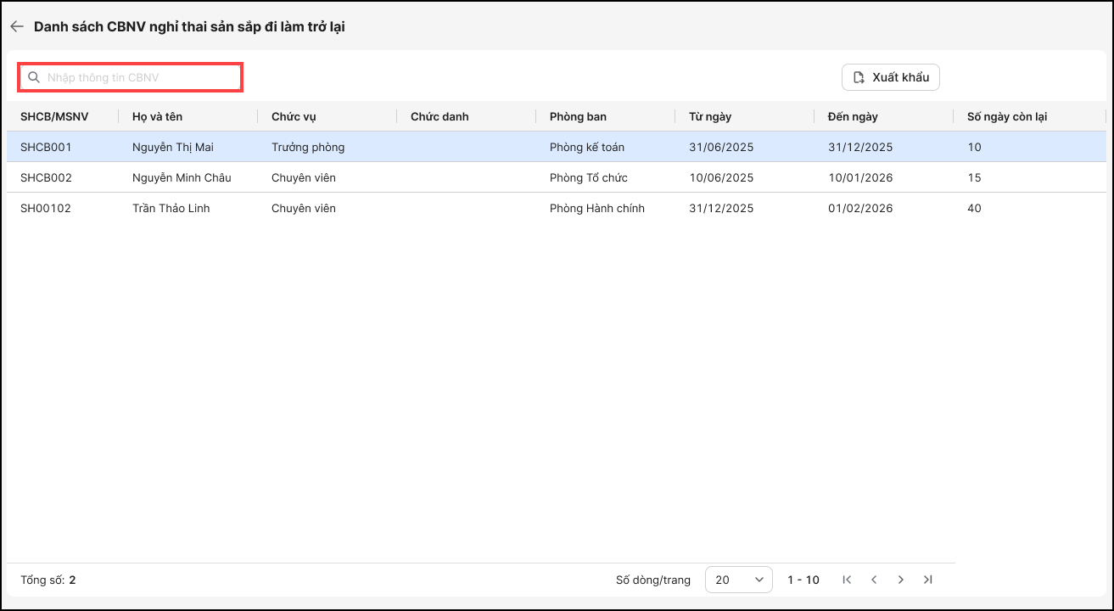
Task: Open the rows-per-page dropdown showing 20
Action: (738, 580)
